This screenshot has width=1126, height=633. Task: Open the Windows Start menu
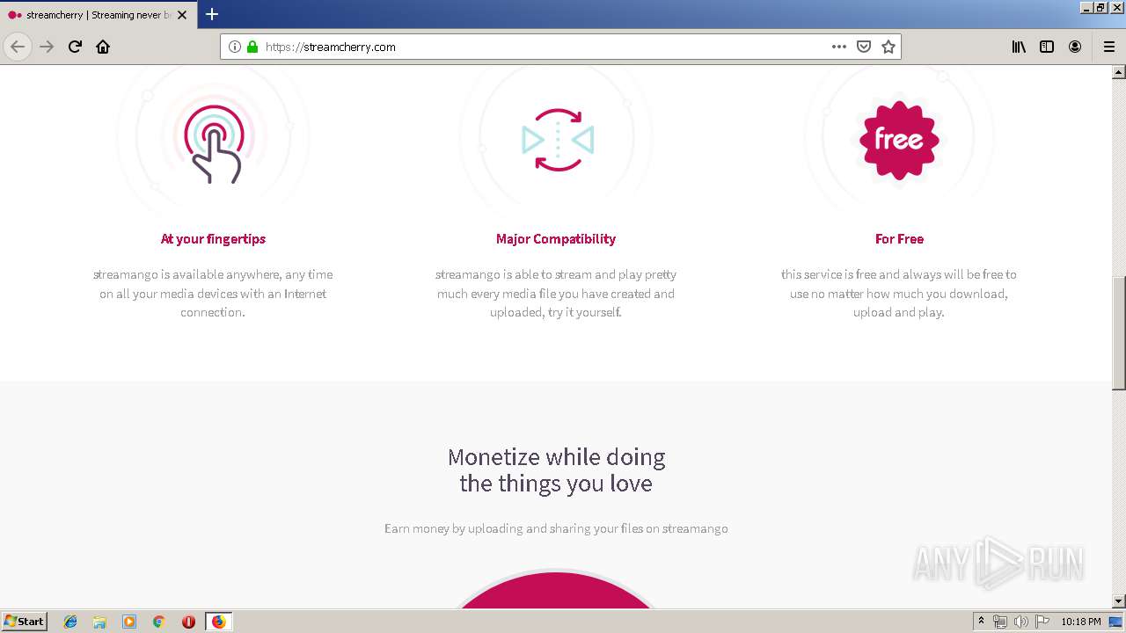click(24, 621)
